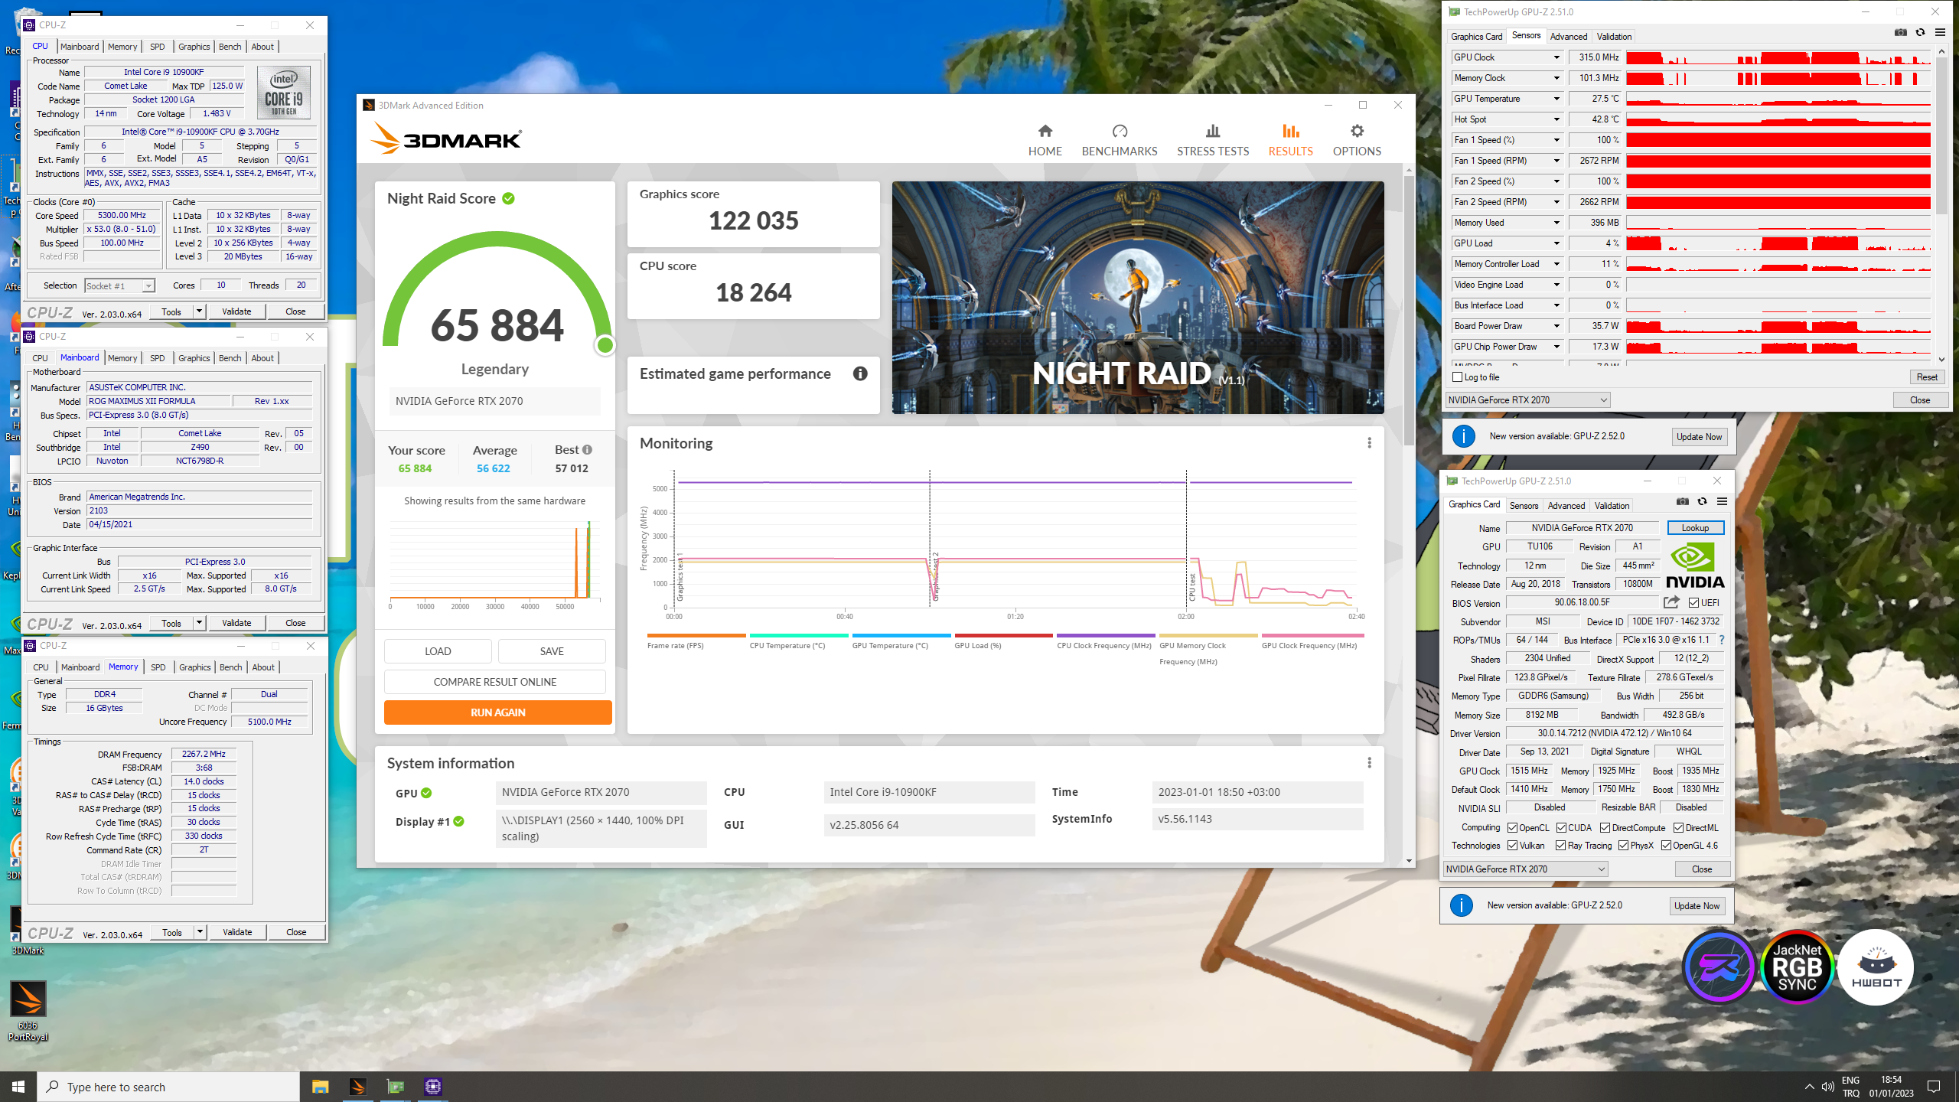Screen dimensions: 1959x1102
Task: Click the 3DMark results vertical scrollbar
Action: 1409,311
